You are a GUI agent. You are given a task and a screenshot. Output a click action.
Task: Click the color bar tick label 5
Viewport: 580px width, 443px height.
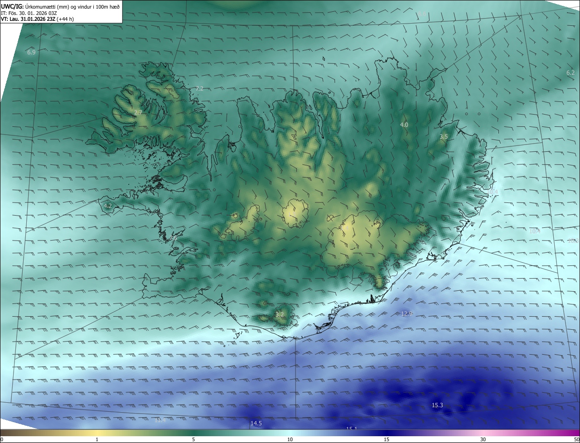pos(193,439)
